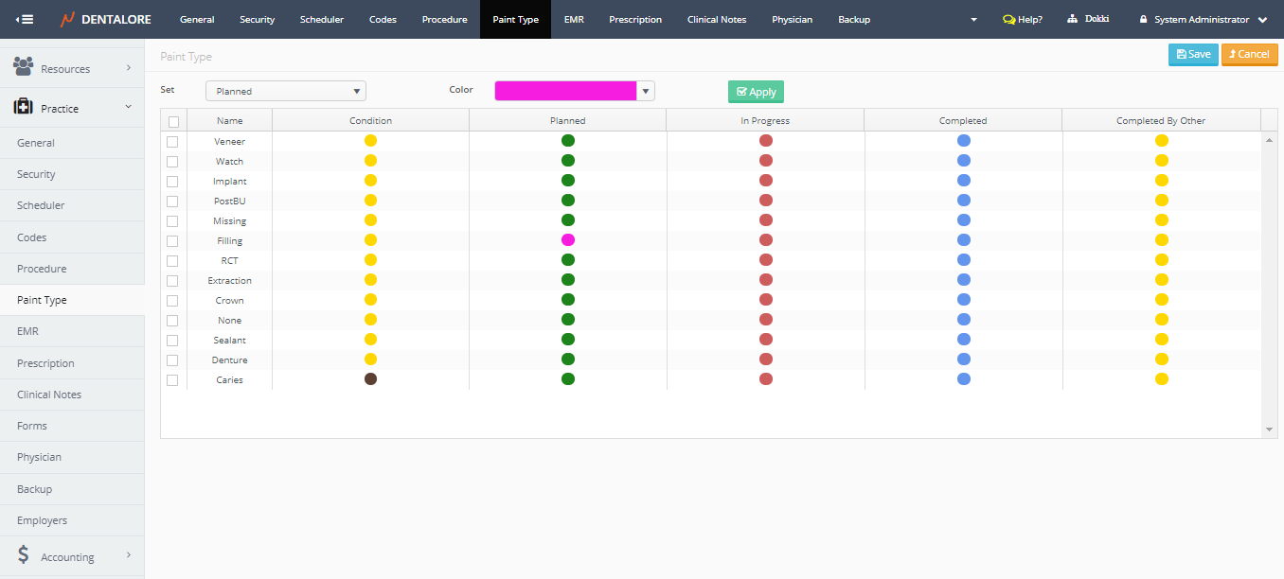Click the Dokki organization icon
Viewport: 1284px width, 579px height.
1073,19
